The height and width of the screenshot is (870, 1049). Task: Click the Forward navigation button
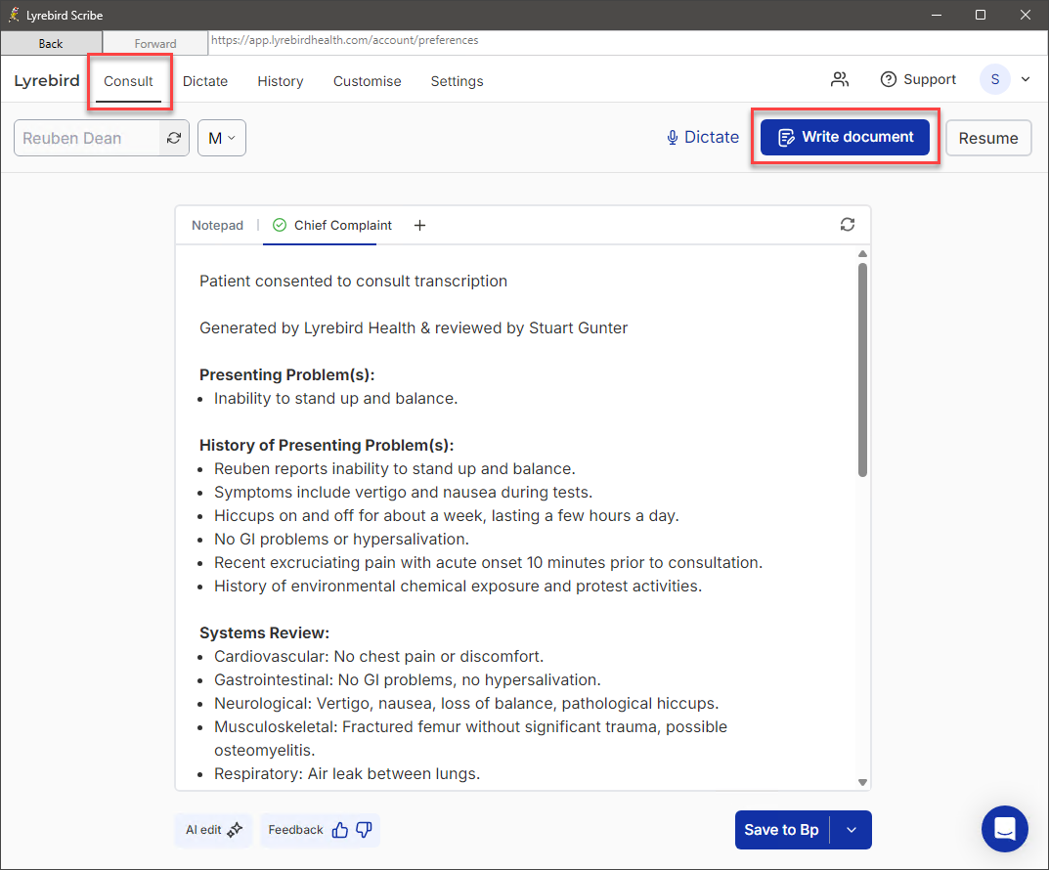[155, 43]
